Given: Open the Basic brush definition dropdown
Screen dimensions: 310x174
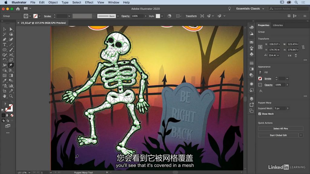Looking at the screenshot, I should pyautogui.click(x=118, y=16).
